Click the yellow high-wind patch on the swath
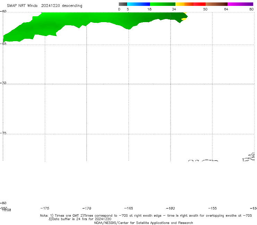 tap(184, 19)
